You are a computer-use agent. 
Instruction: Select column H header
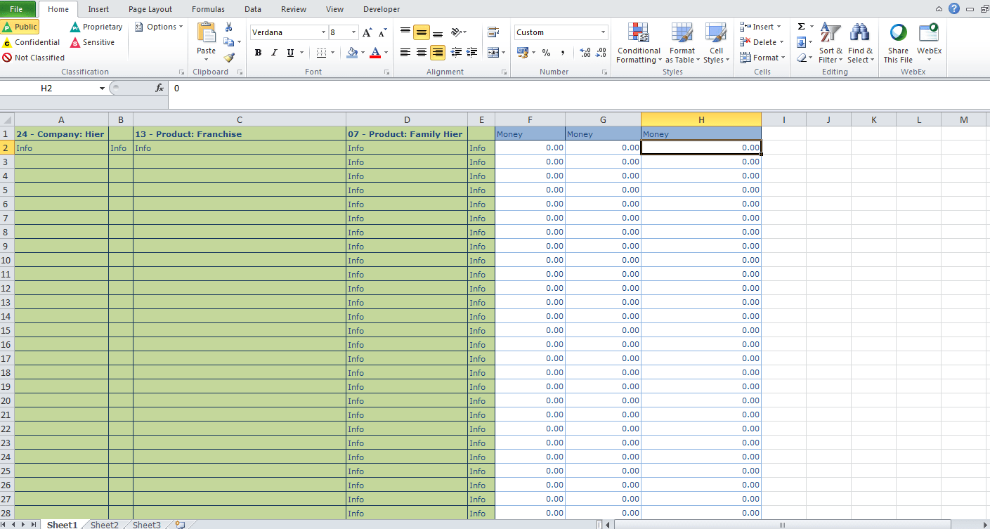tap(701, 119)
